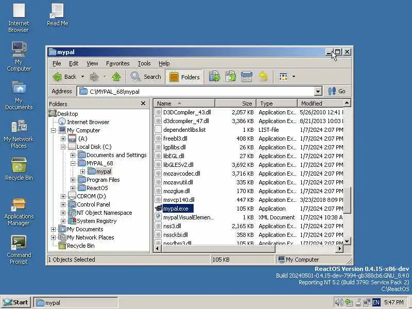Screen dimensions: 412x309
Task: Click the Forward arrow toolbar icon
Action: [94, 77]
